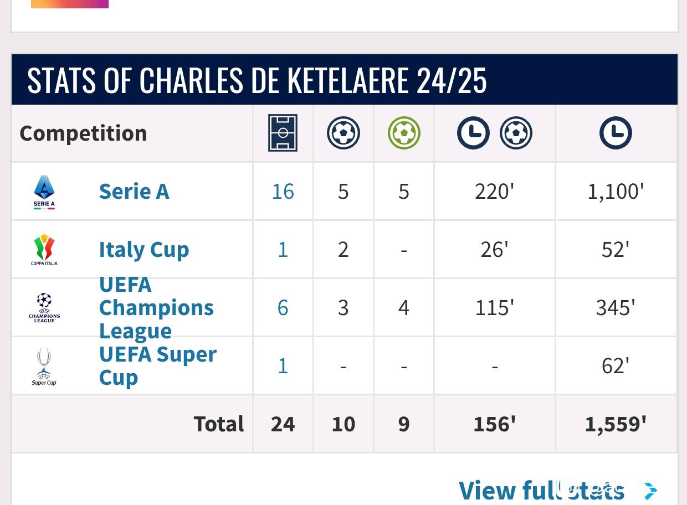Open the UEFA Champions League link
This screenshot has width=687, height=505.
156,307
